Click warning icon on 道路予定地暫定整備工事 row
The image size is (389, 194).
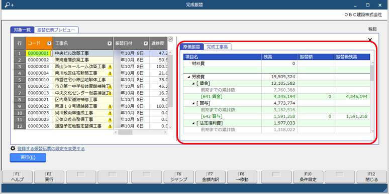click(x=110, y=126)
